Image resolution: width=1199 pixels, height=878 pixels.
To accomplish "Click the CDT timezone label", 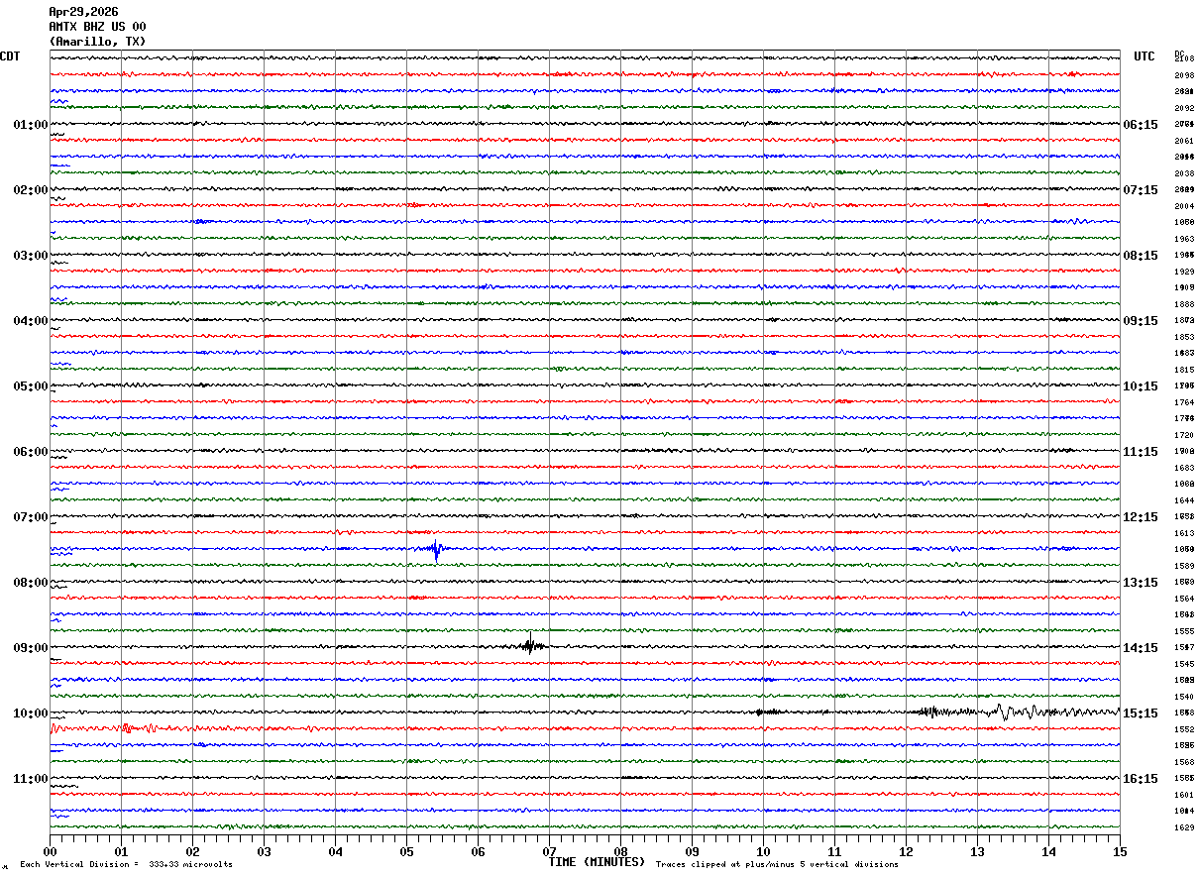I will tap(10, 56).
